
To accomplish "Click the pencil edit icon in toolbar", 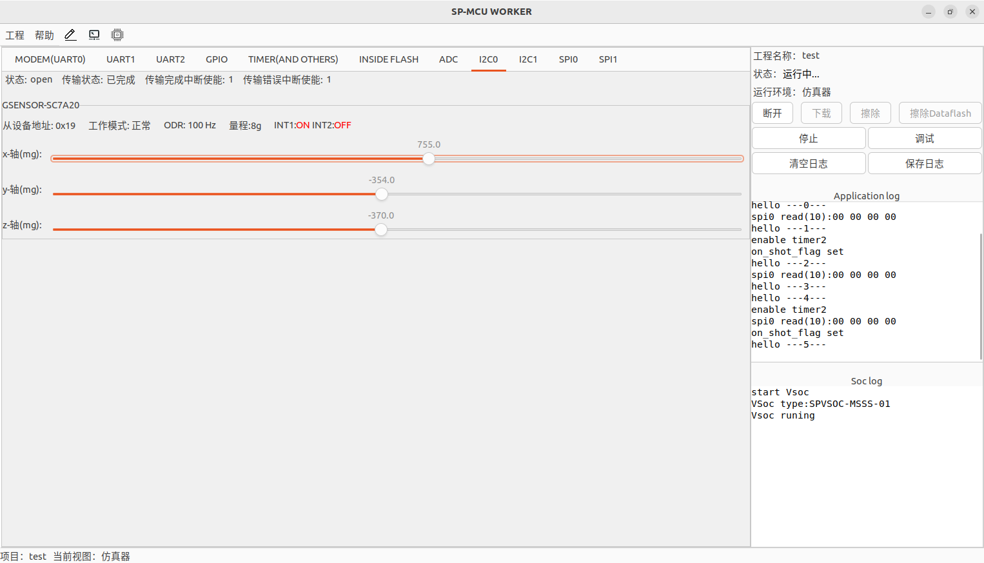I will 70,35.
